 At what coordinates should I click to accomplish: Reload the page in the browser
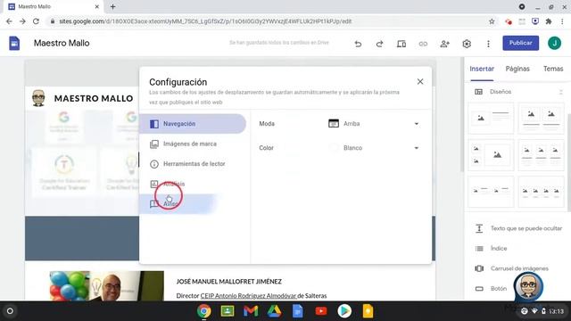click(x=36, y=21)
